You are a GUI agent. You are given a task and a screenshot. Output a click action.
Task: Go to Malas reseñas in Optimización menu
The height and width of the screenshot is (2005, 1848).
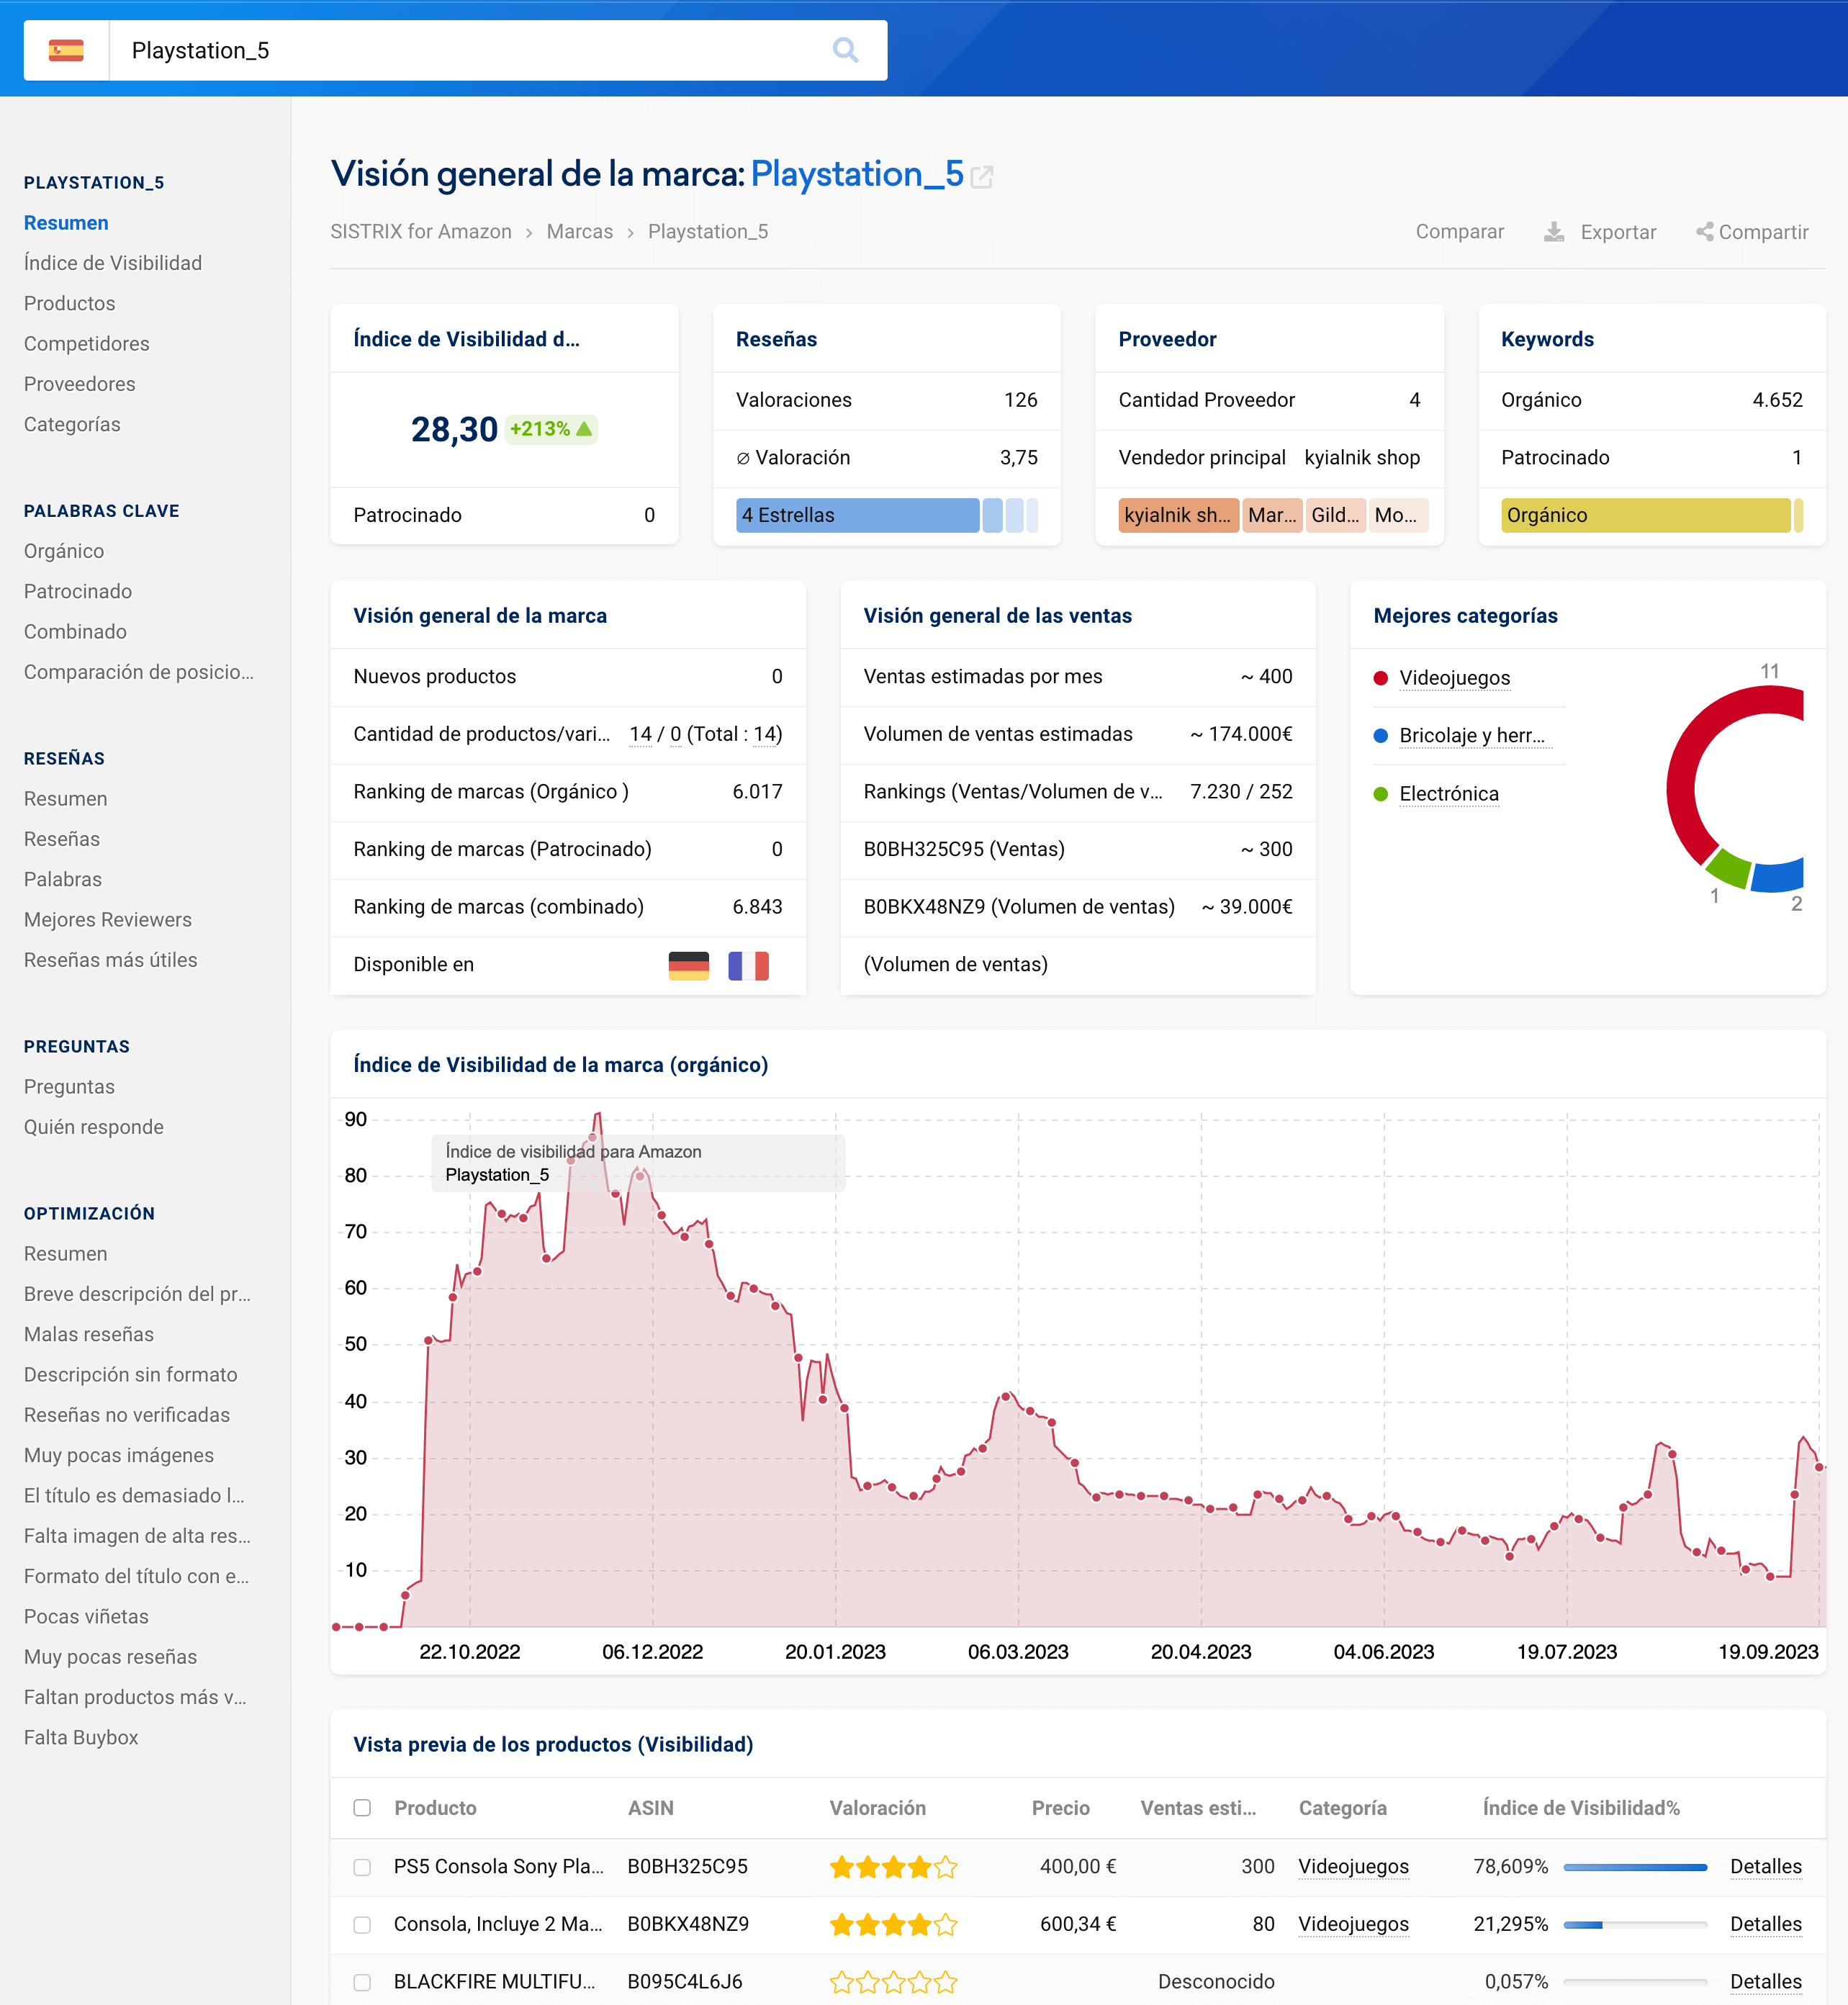tap(89, 1334)
